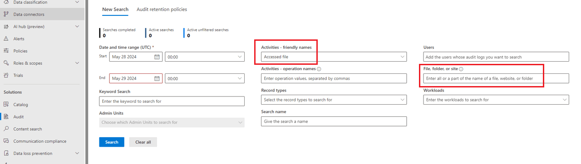Screen dimensions: 581x164
Task: Switch to Audit retention policies tab
Action: coord(162,9)
